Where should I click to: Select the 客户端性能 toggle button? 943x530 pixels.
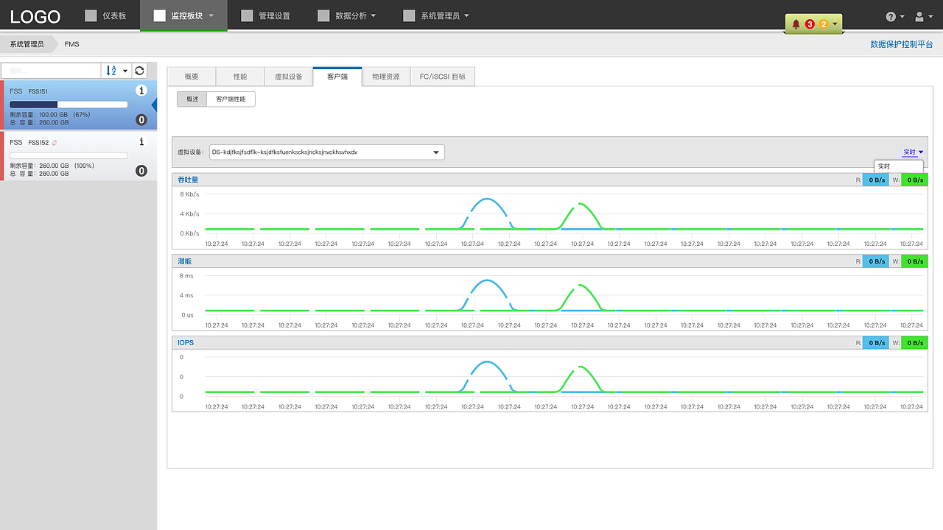(x=231, y=99)
